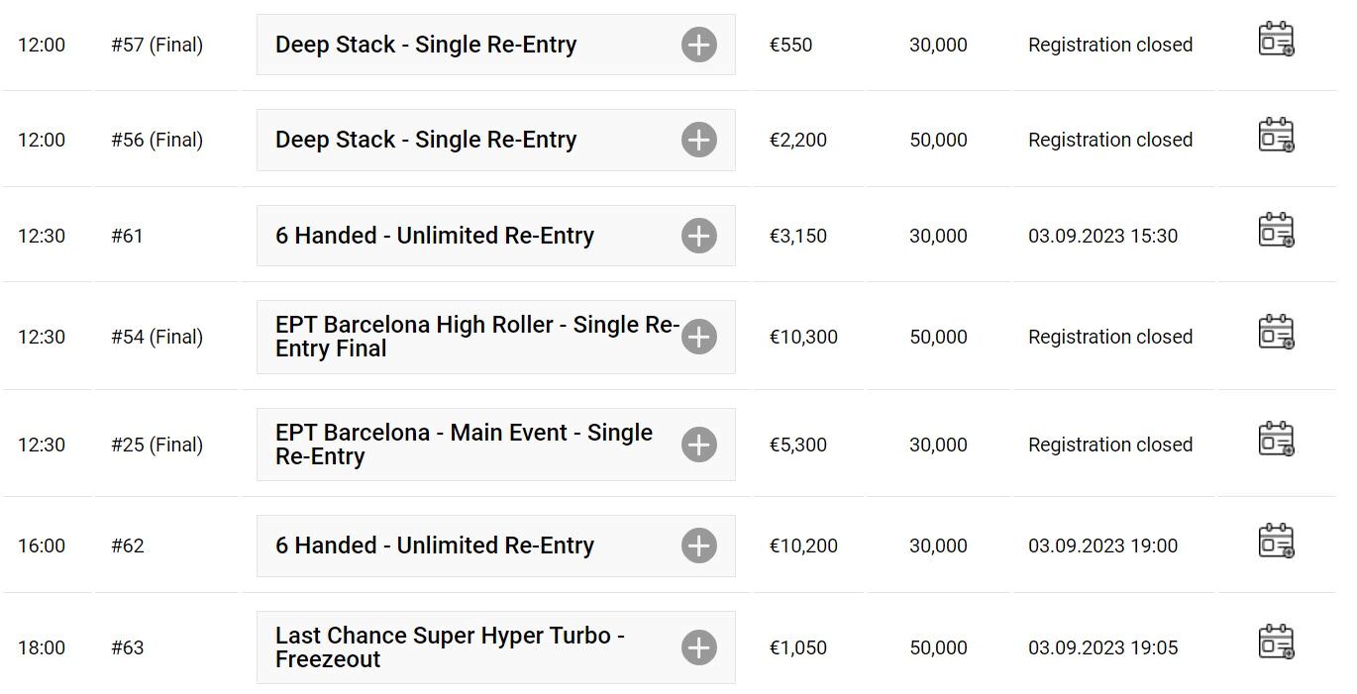Add event #57 Deep Stack to calendar
The height and width of the screenshot is (694, 1357).
tap(1276, 40)
